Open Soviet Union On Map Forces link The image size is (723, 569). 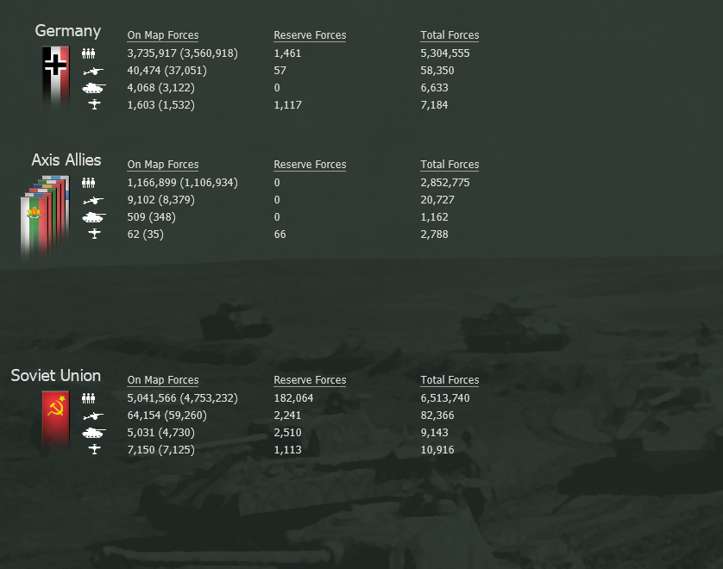point(163,380)
